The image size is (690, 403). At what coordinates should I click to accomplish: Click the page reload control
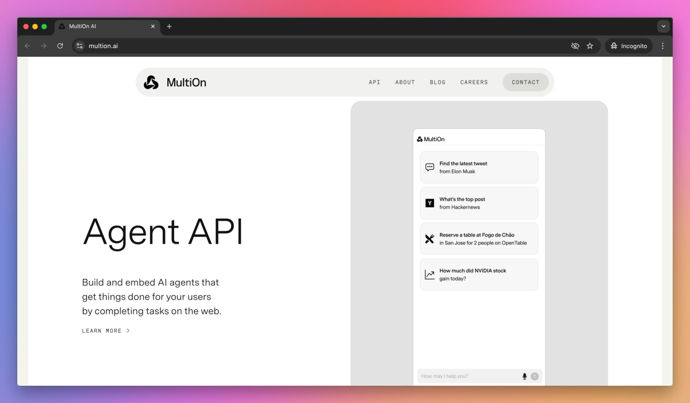pos(60,45)
